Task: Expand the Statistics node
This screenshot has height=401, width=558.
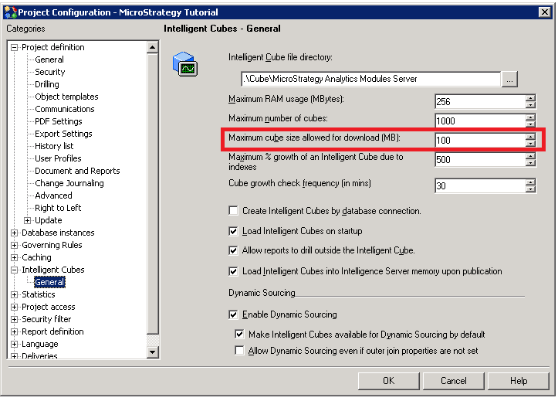Action: (x=14, y=294)
